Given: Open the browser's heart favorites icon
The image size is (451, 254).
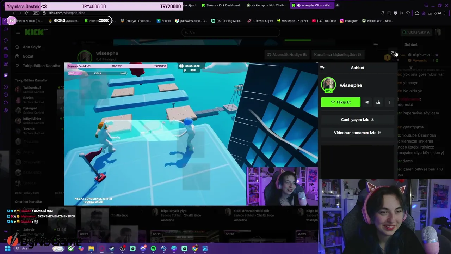Looking at the screenshot, I should [x=408, y=13].
